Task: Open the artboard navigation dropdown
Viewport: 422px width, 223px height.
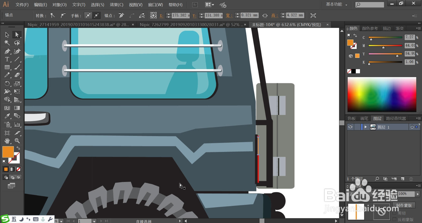Action: click(x=94, y=221)
